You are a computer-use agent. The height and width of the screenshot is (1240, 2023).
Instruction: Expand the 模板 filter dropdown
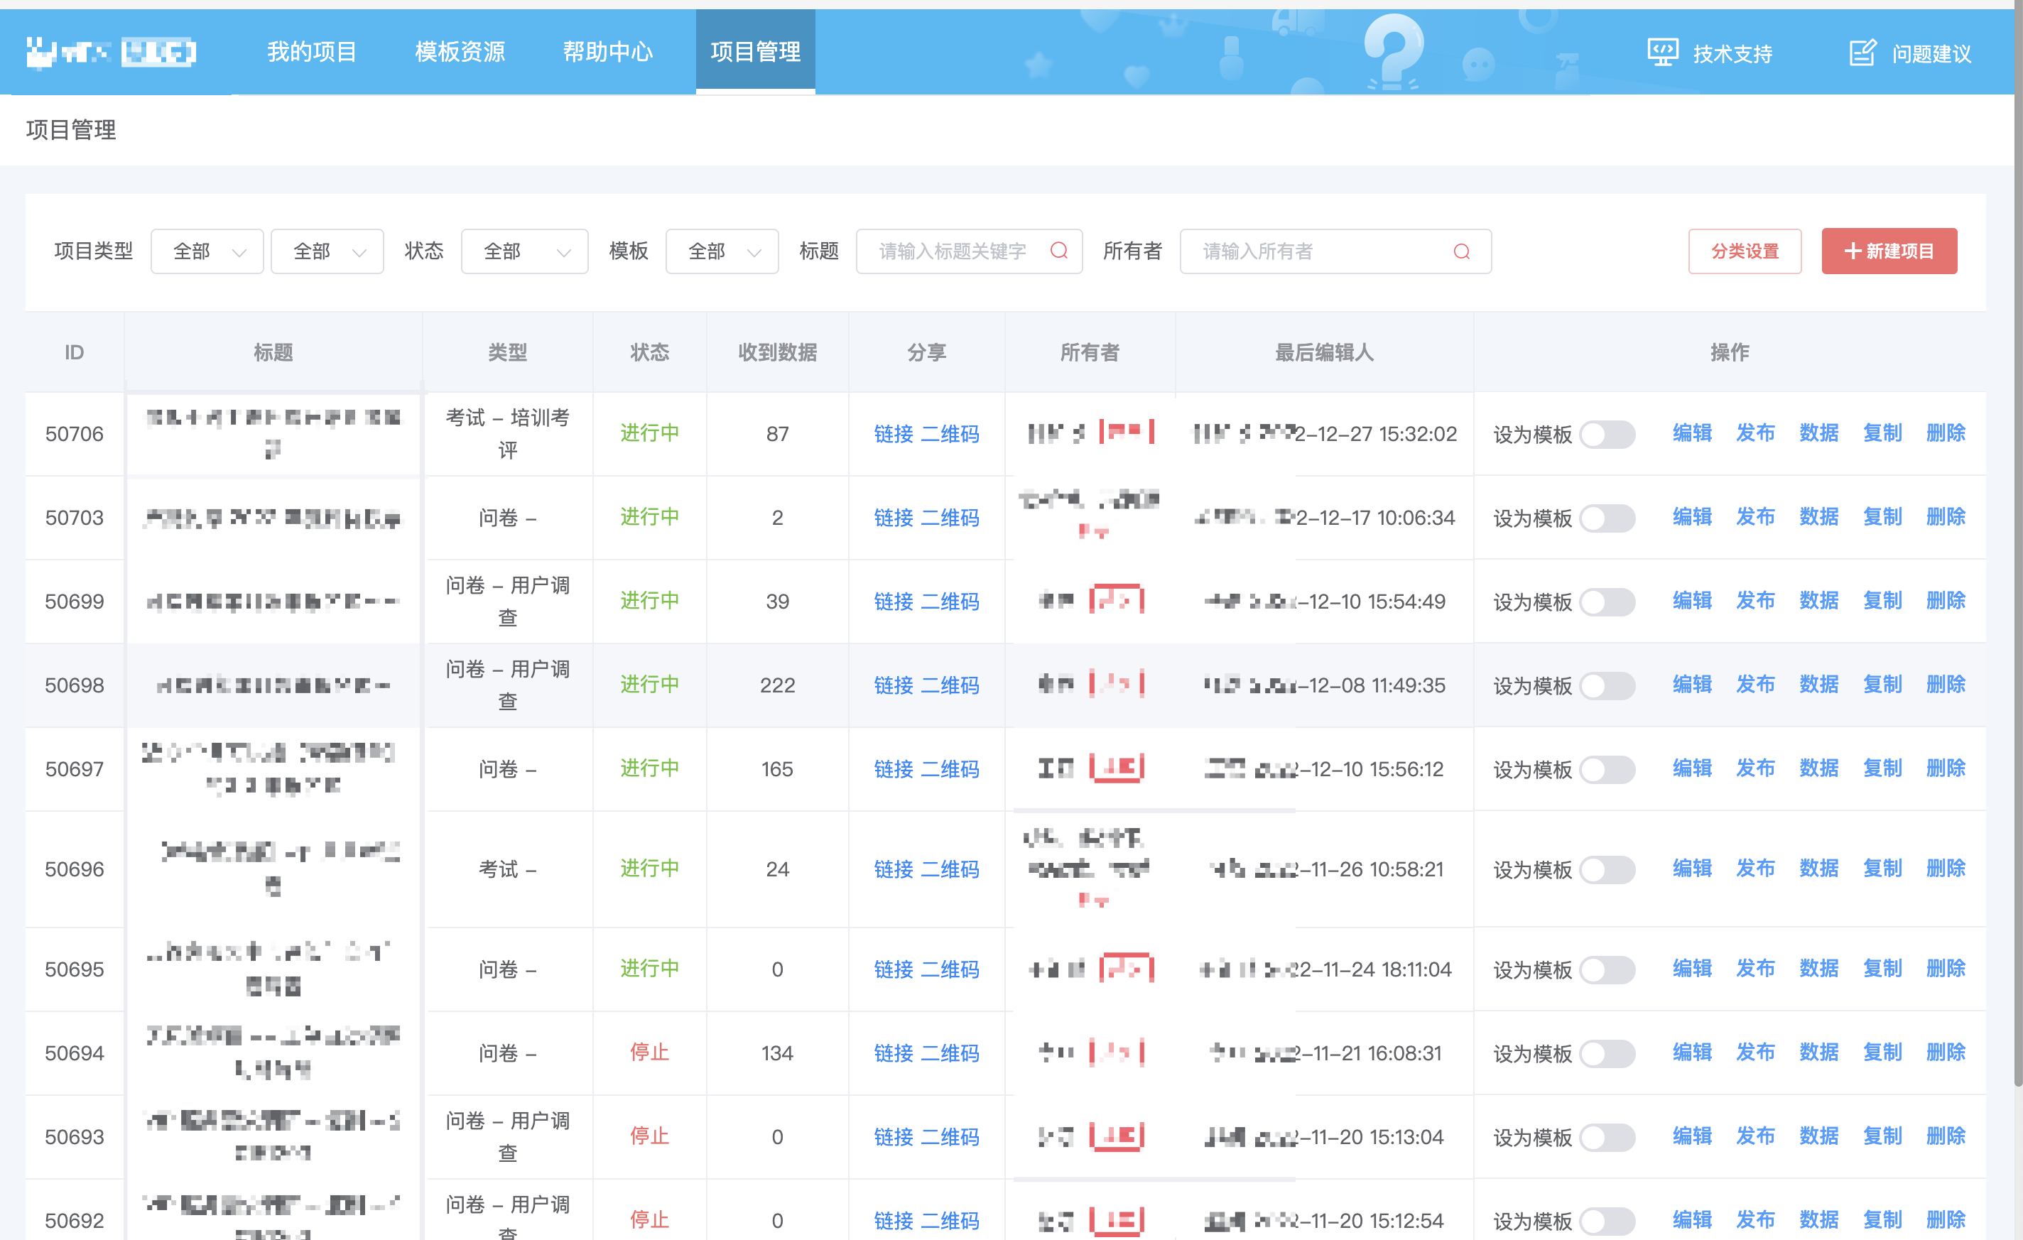tap(722, 251)
